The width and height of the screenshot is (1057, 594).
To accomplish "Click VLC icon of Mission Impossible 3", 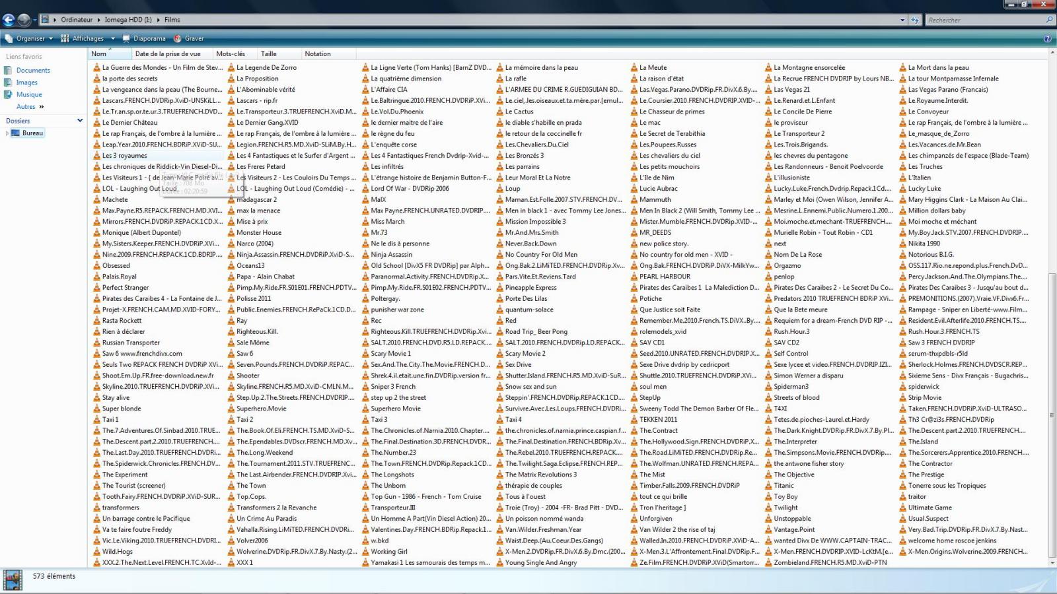I will [x=500, y=221].
